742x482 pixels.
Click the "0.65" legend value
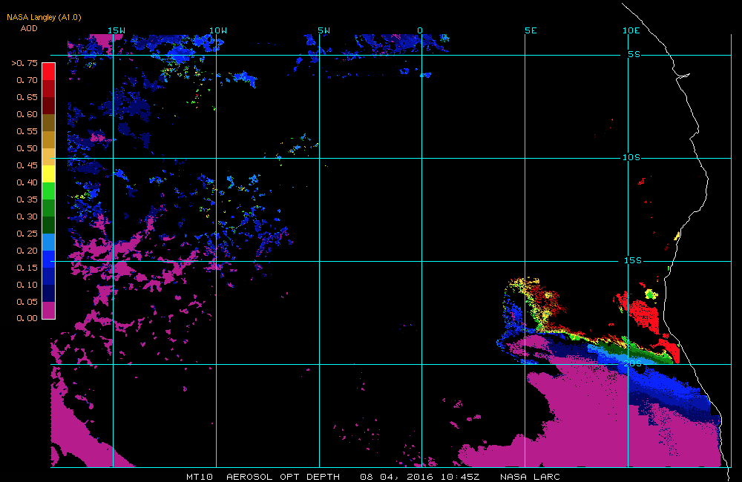click(x=27, y=97)
